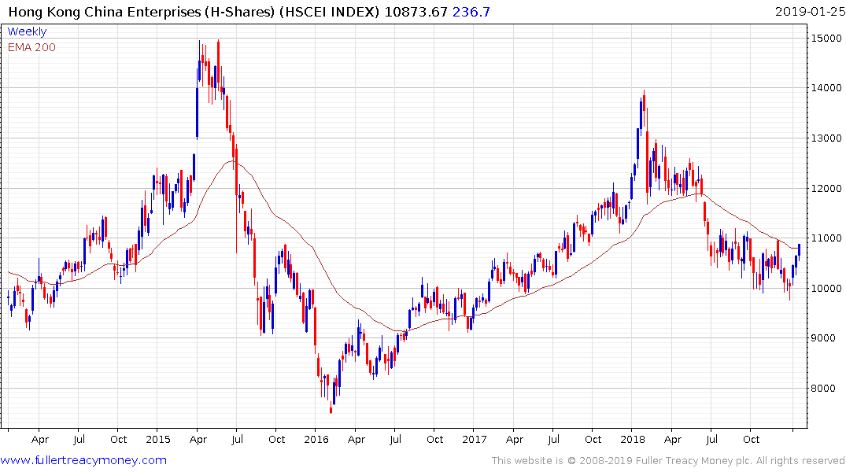Click the www.fullertreacymoney.com link
This screenshot has height=472, width=846.
[83, 460]
